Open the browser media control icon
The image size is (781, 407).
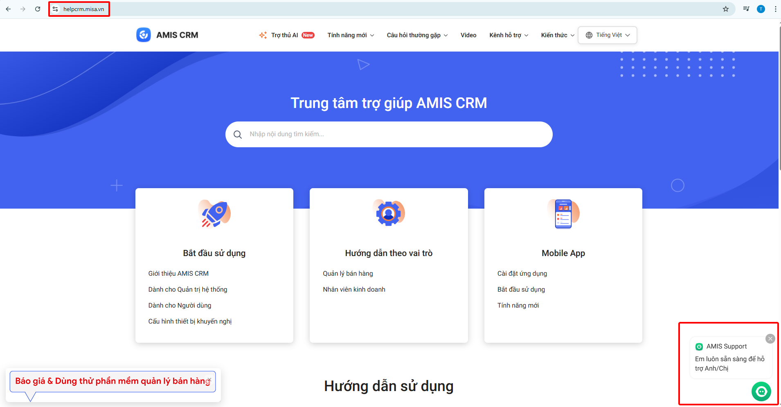tap(746, 9)
